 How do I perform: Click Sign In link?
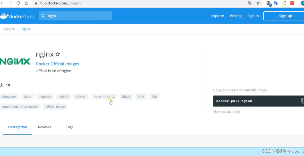[x=253, y=16]
